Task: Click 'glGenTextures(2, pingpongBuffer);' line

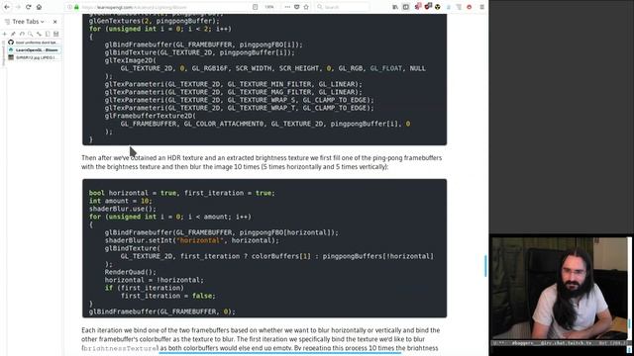Action: (x=155, y=21)
